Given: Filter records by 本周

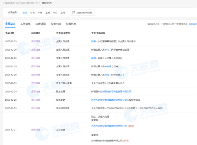Looking at the screenshot, I should [x=40, y=13].
